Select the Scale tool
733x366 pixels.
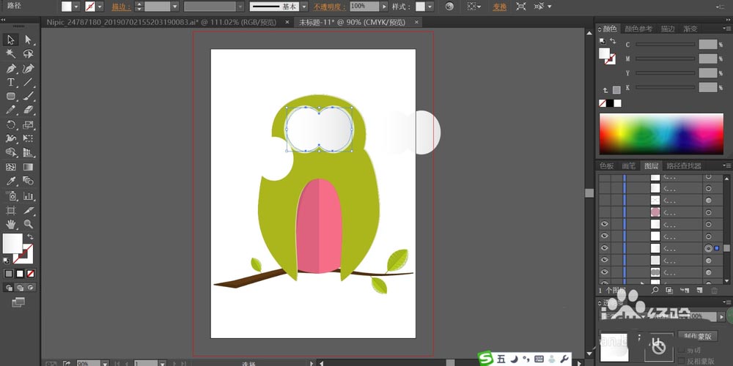pos(28,124)
